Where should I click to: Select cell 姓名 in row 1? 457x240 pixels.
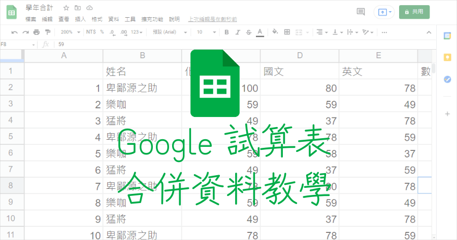(x=142, y=71)
